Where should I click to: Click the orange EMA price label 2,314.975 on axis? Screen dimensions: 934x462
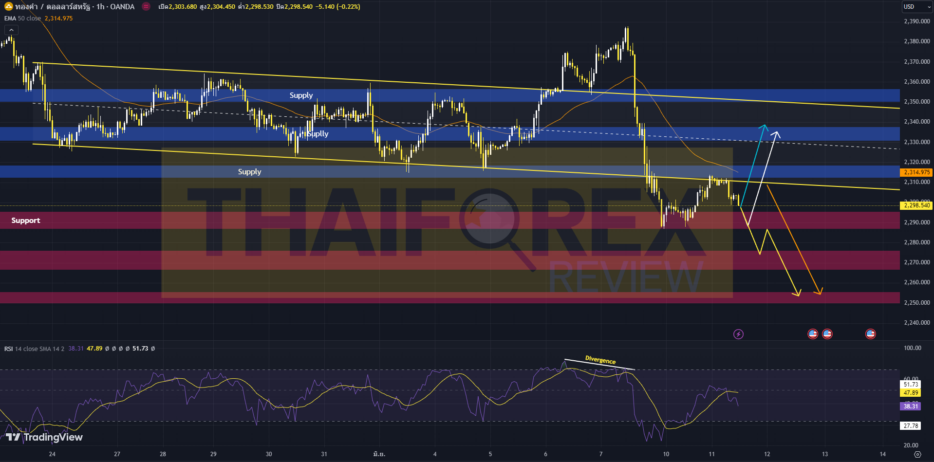pos(917,172)
